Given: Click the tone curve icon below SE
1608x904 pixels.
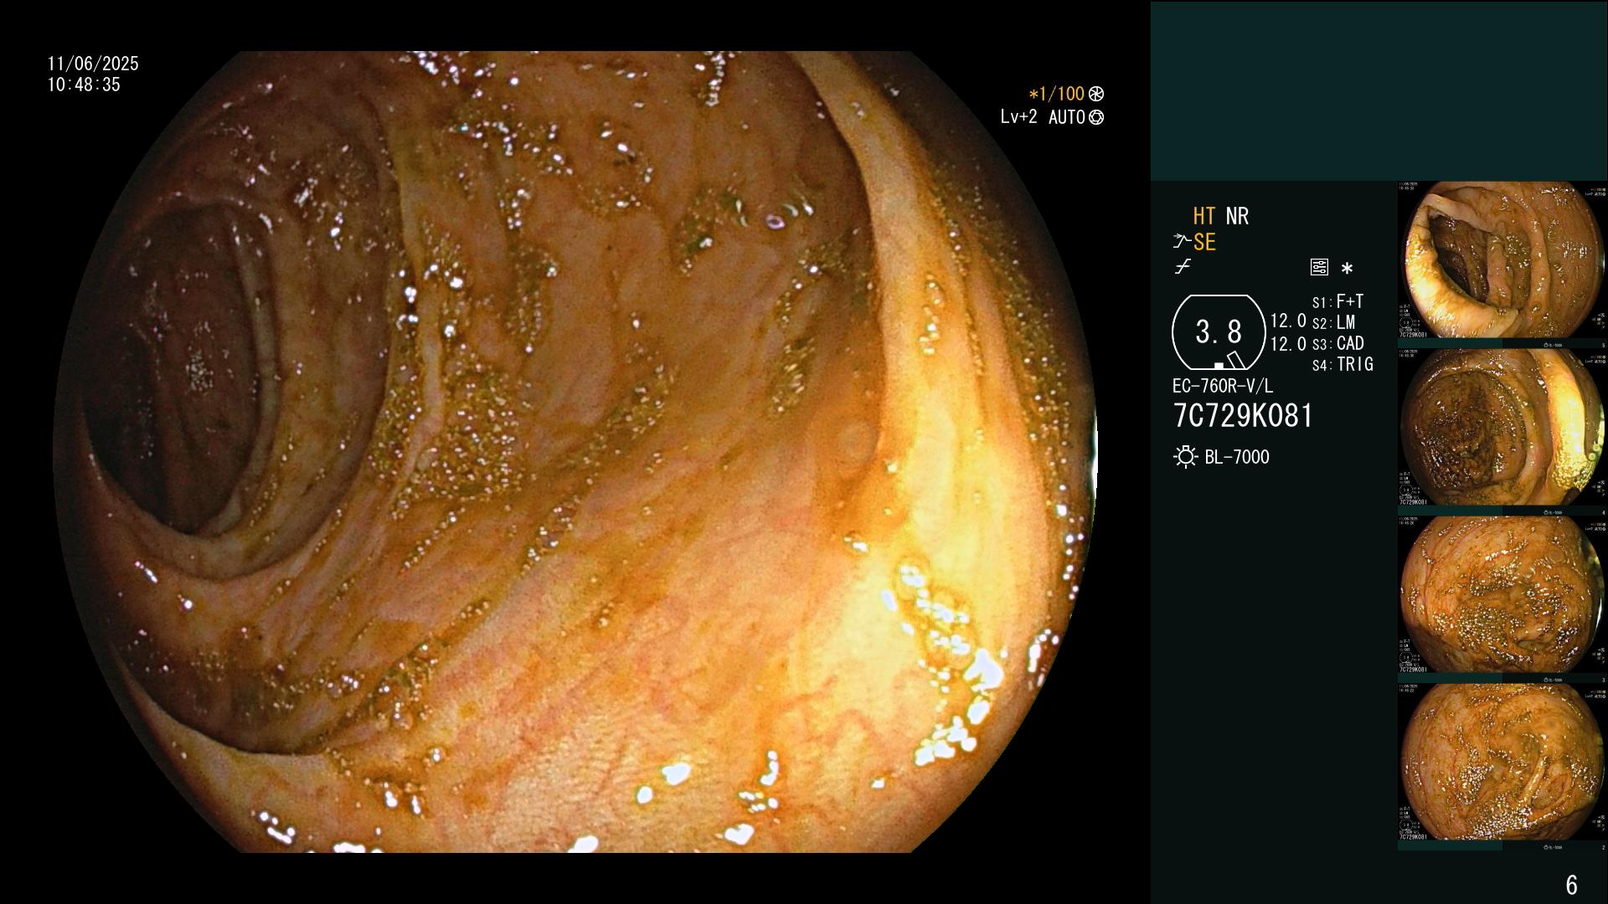Looking at the screenshot, I should pyautogui.click(x=1183, y=267).
